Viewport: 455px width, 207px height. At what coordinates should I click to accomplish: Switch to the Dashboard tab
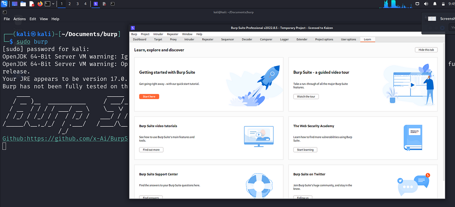click(139, 39)
